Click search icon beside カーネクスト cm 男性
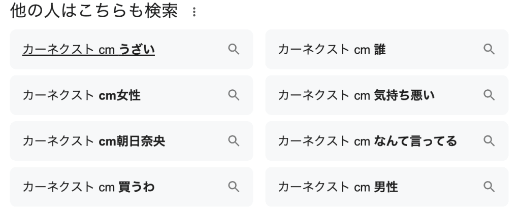 [489, 187]
